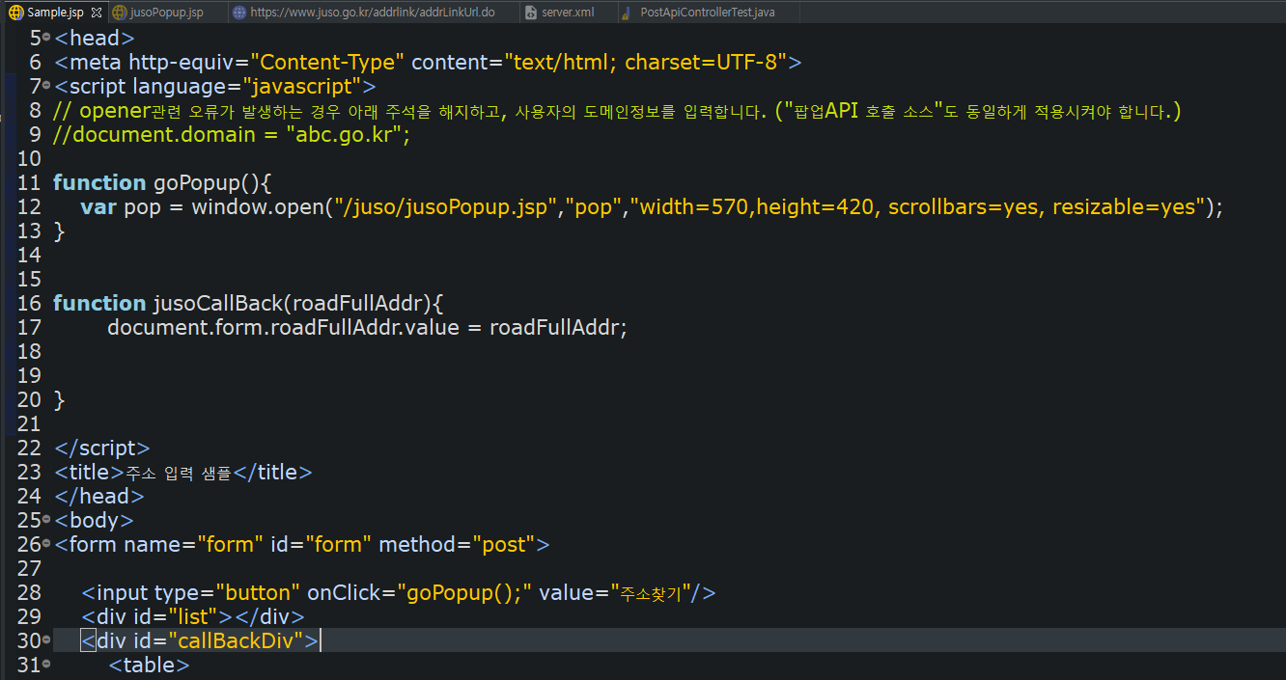Click the table tag on line 31
The image size is (1286, 680).
(149, 666)
